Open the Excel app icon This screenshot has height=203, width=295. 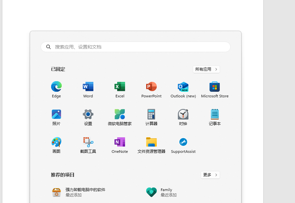point(120,87)
